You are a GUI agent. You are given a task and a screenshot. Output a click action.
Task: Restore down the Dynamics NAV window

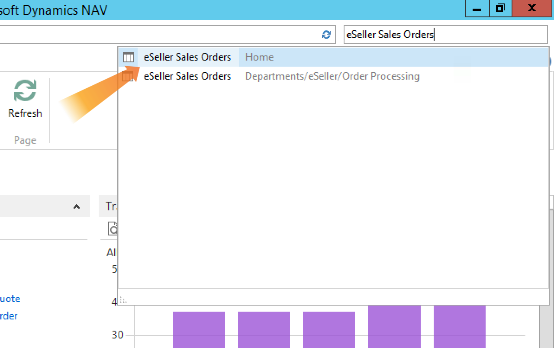(500, 8)
